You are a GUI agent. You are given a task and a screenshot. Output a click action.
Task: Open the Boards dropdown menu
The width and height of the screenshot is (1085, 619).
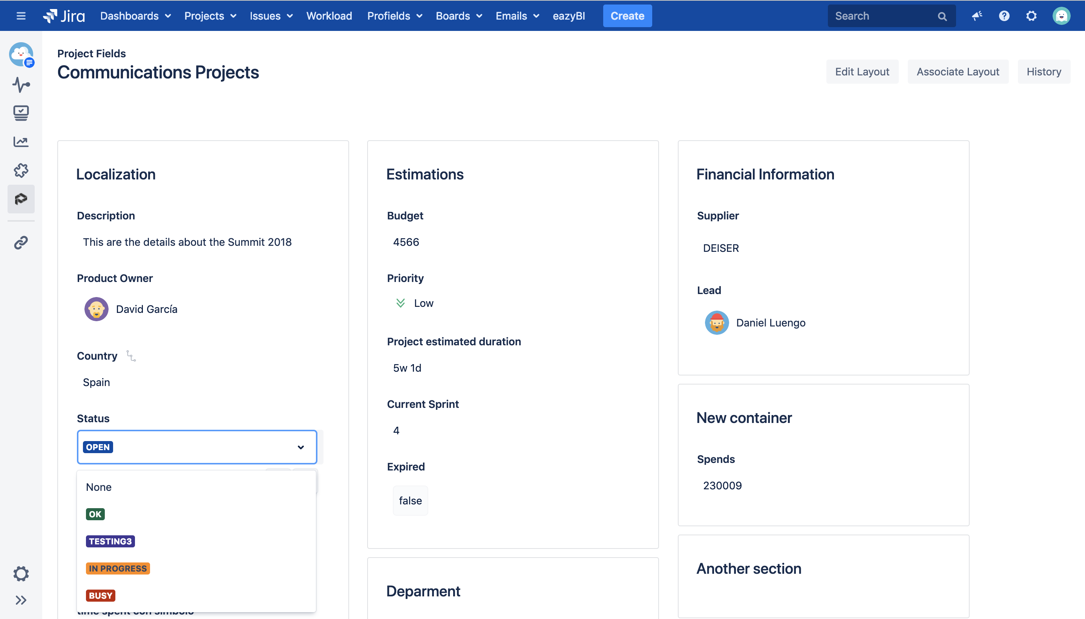(x=459, y=16)
